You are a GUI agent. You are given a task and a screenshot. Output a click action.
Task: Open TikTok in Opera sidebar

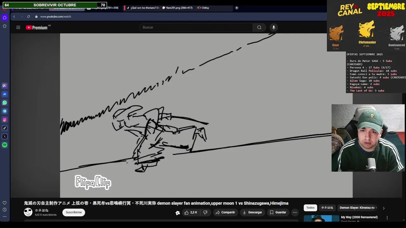tap(4, 128)
